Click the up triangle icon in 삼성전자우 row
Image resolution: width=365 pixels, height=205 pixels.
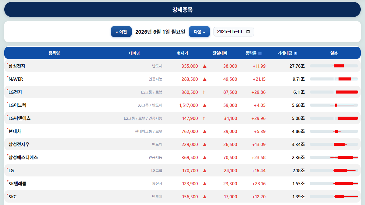point(205,144)
